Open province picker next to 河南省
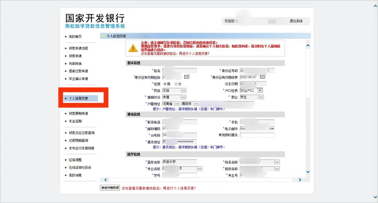Image resolution: width=378 pixels, height=203 pixels. tap(177, 104)
